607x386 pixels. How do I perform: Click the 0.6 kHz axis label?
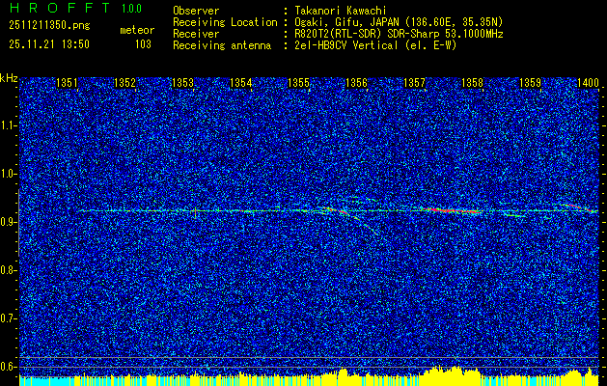(x=8, y=367)
